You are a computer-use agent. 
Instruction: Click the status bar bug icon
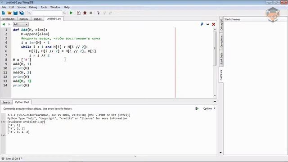[3, 158]
